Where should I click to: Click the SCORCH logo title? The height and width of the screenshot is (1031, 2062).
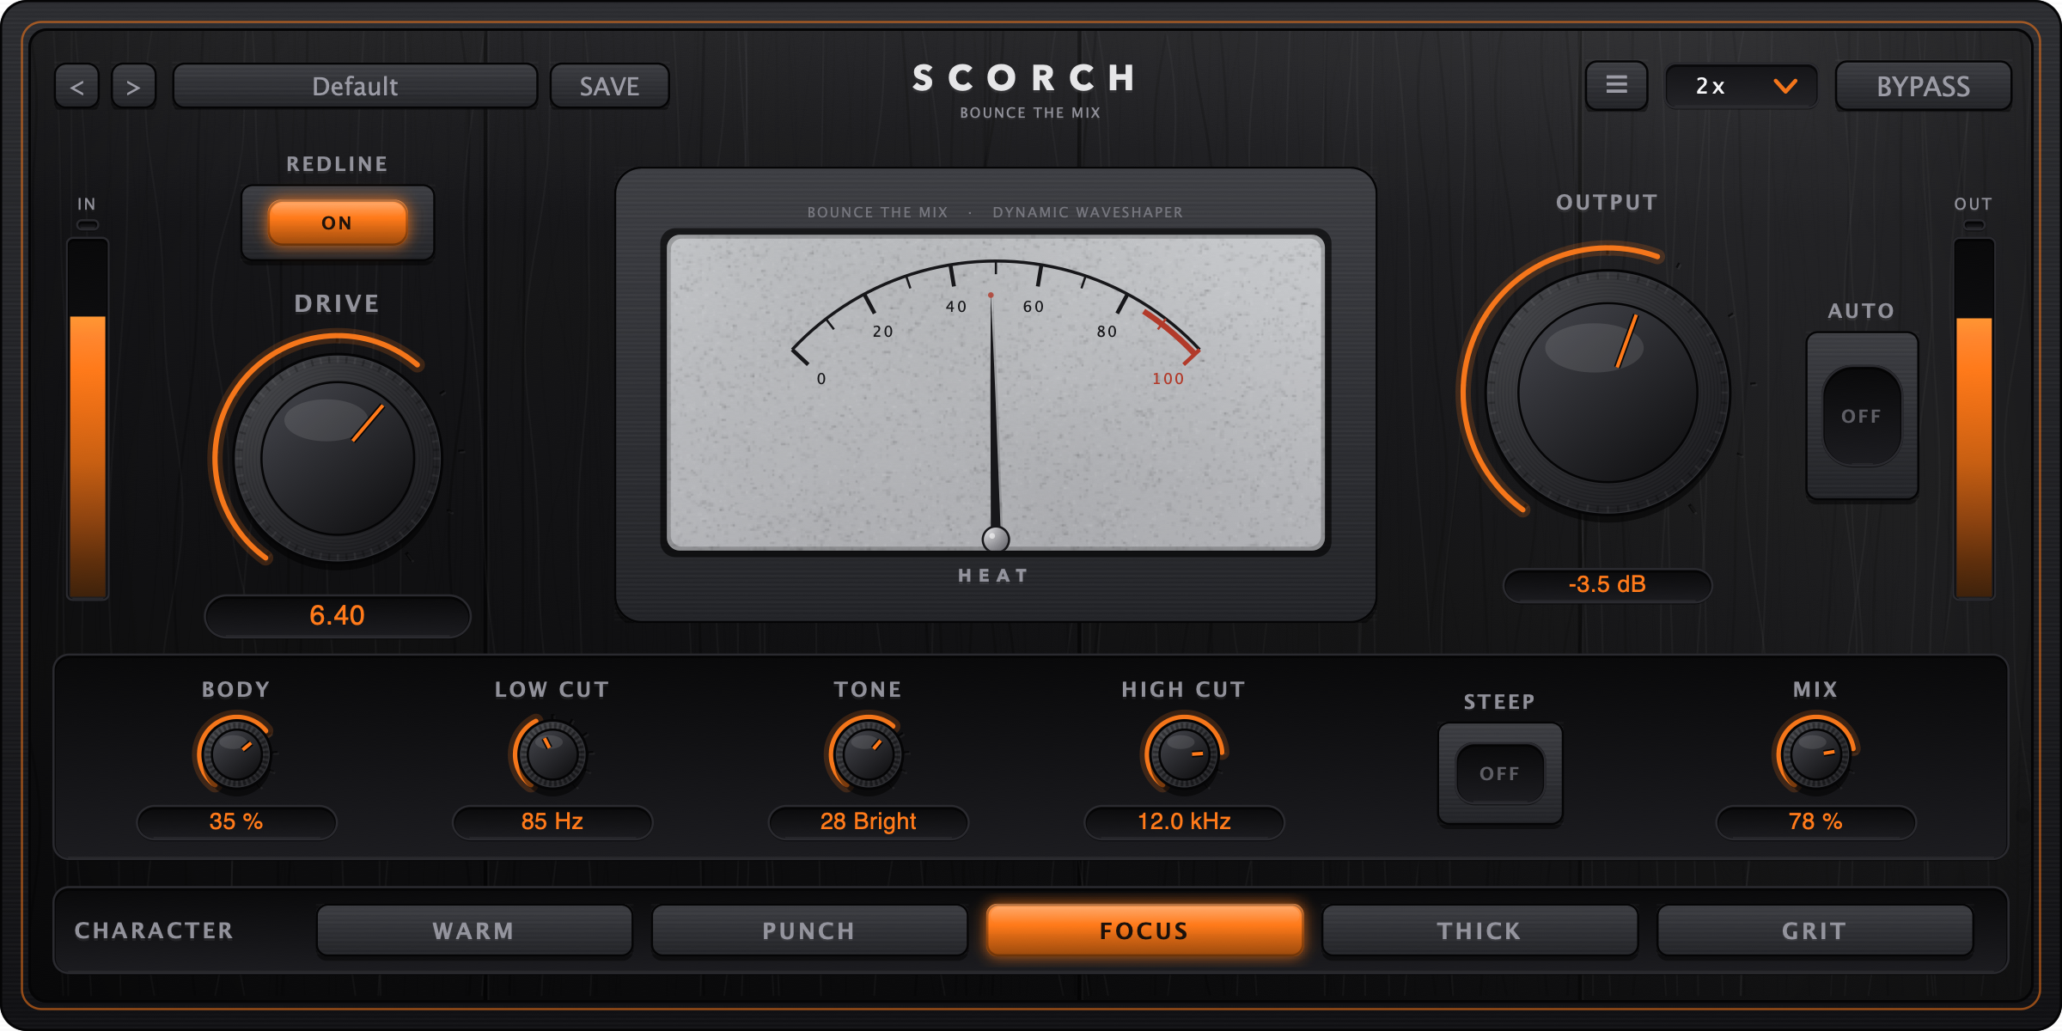click(x=1024, y=78)
